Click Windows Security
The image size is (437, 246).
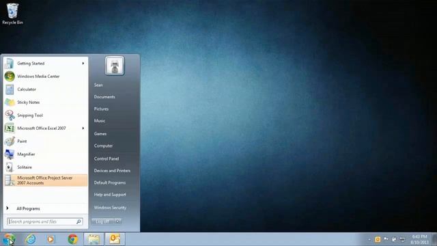[x=110, y=208]
